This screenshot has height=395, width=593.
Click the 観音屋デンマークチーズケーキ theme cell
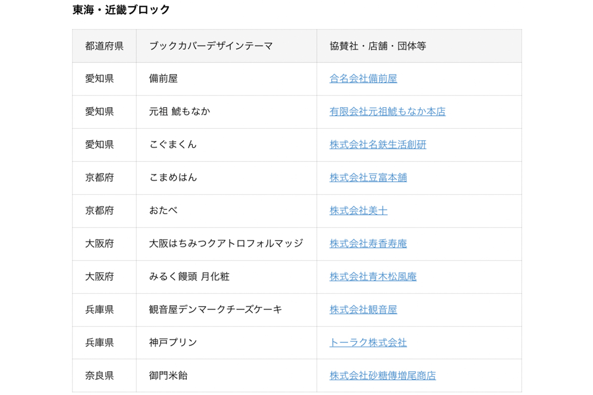click(x=227, y=310)
